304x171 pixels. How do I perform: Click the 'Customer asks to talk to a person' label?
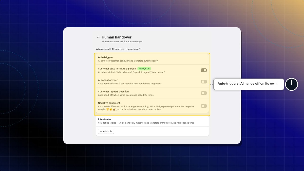point(117,69)
